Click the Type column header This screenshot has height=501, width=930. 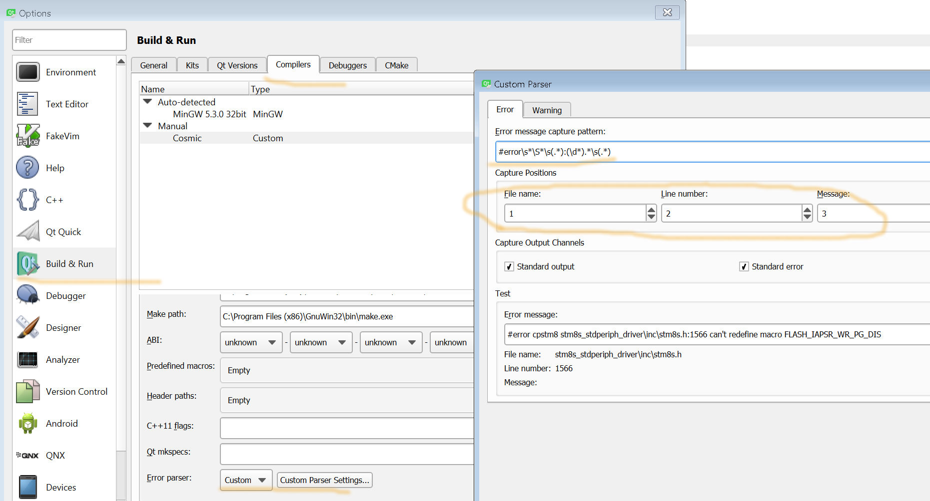361,89
